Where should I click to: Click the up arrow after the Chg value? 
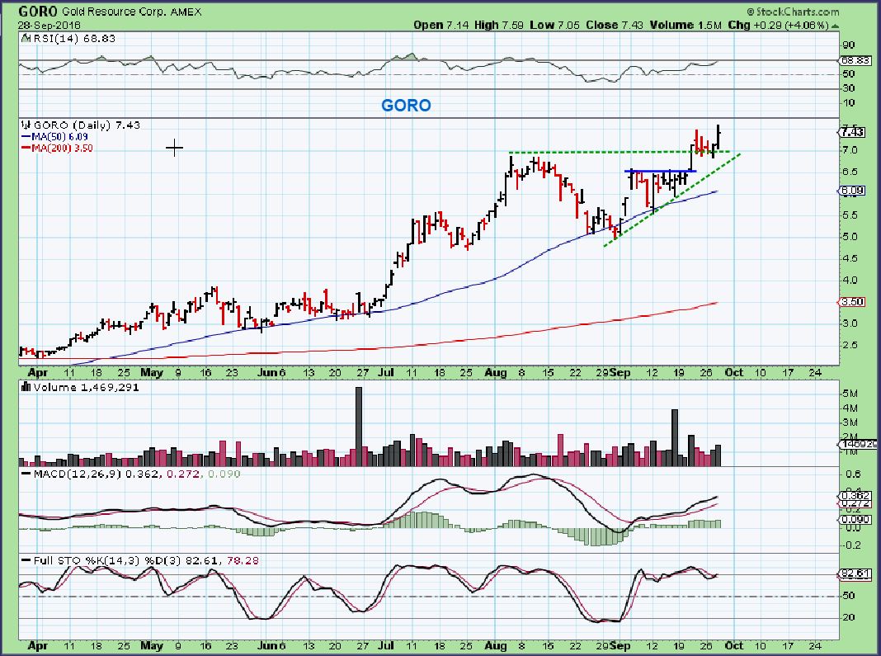836,26
